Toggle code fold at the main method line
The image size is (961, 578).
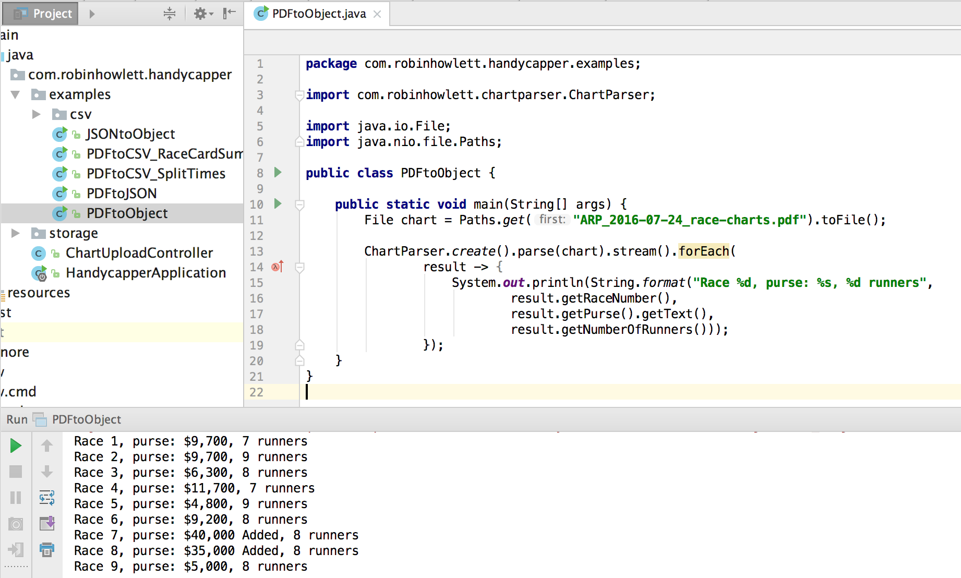tap(299, 204)
